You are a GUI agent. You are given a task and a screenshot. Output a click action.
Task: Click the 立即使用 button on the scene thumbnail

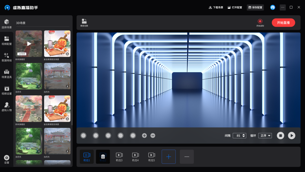tap(22, 54)
